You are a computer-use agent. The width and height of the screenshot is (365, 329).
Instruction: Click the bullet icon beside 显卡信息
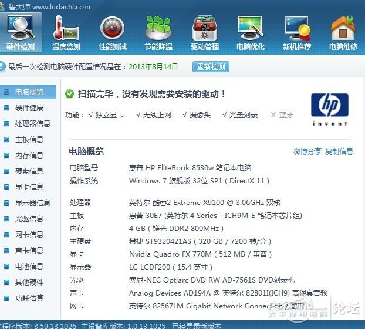pyautogui.click(x=6, y=187)
